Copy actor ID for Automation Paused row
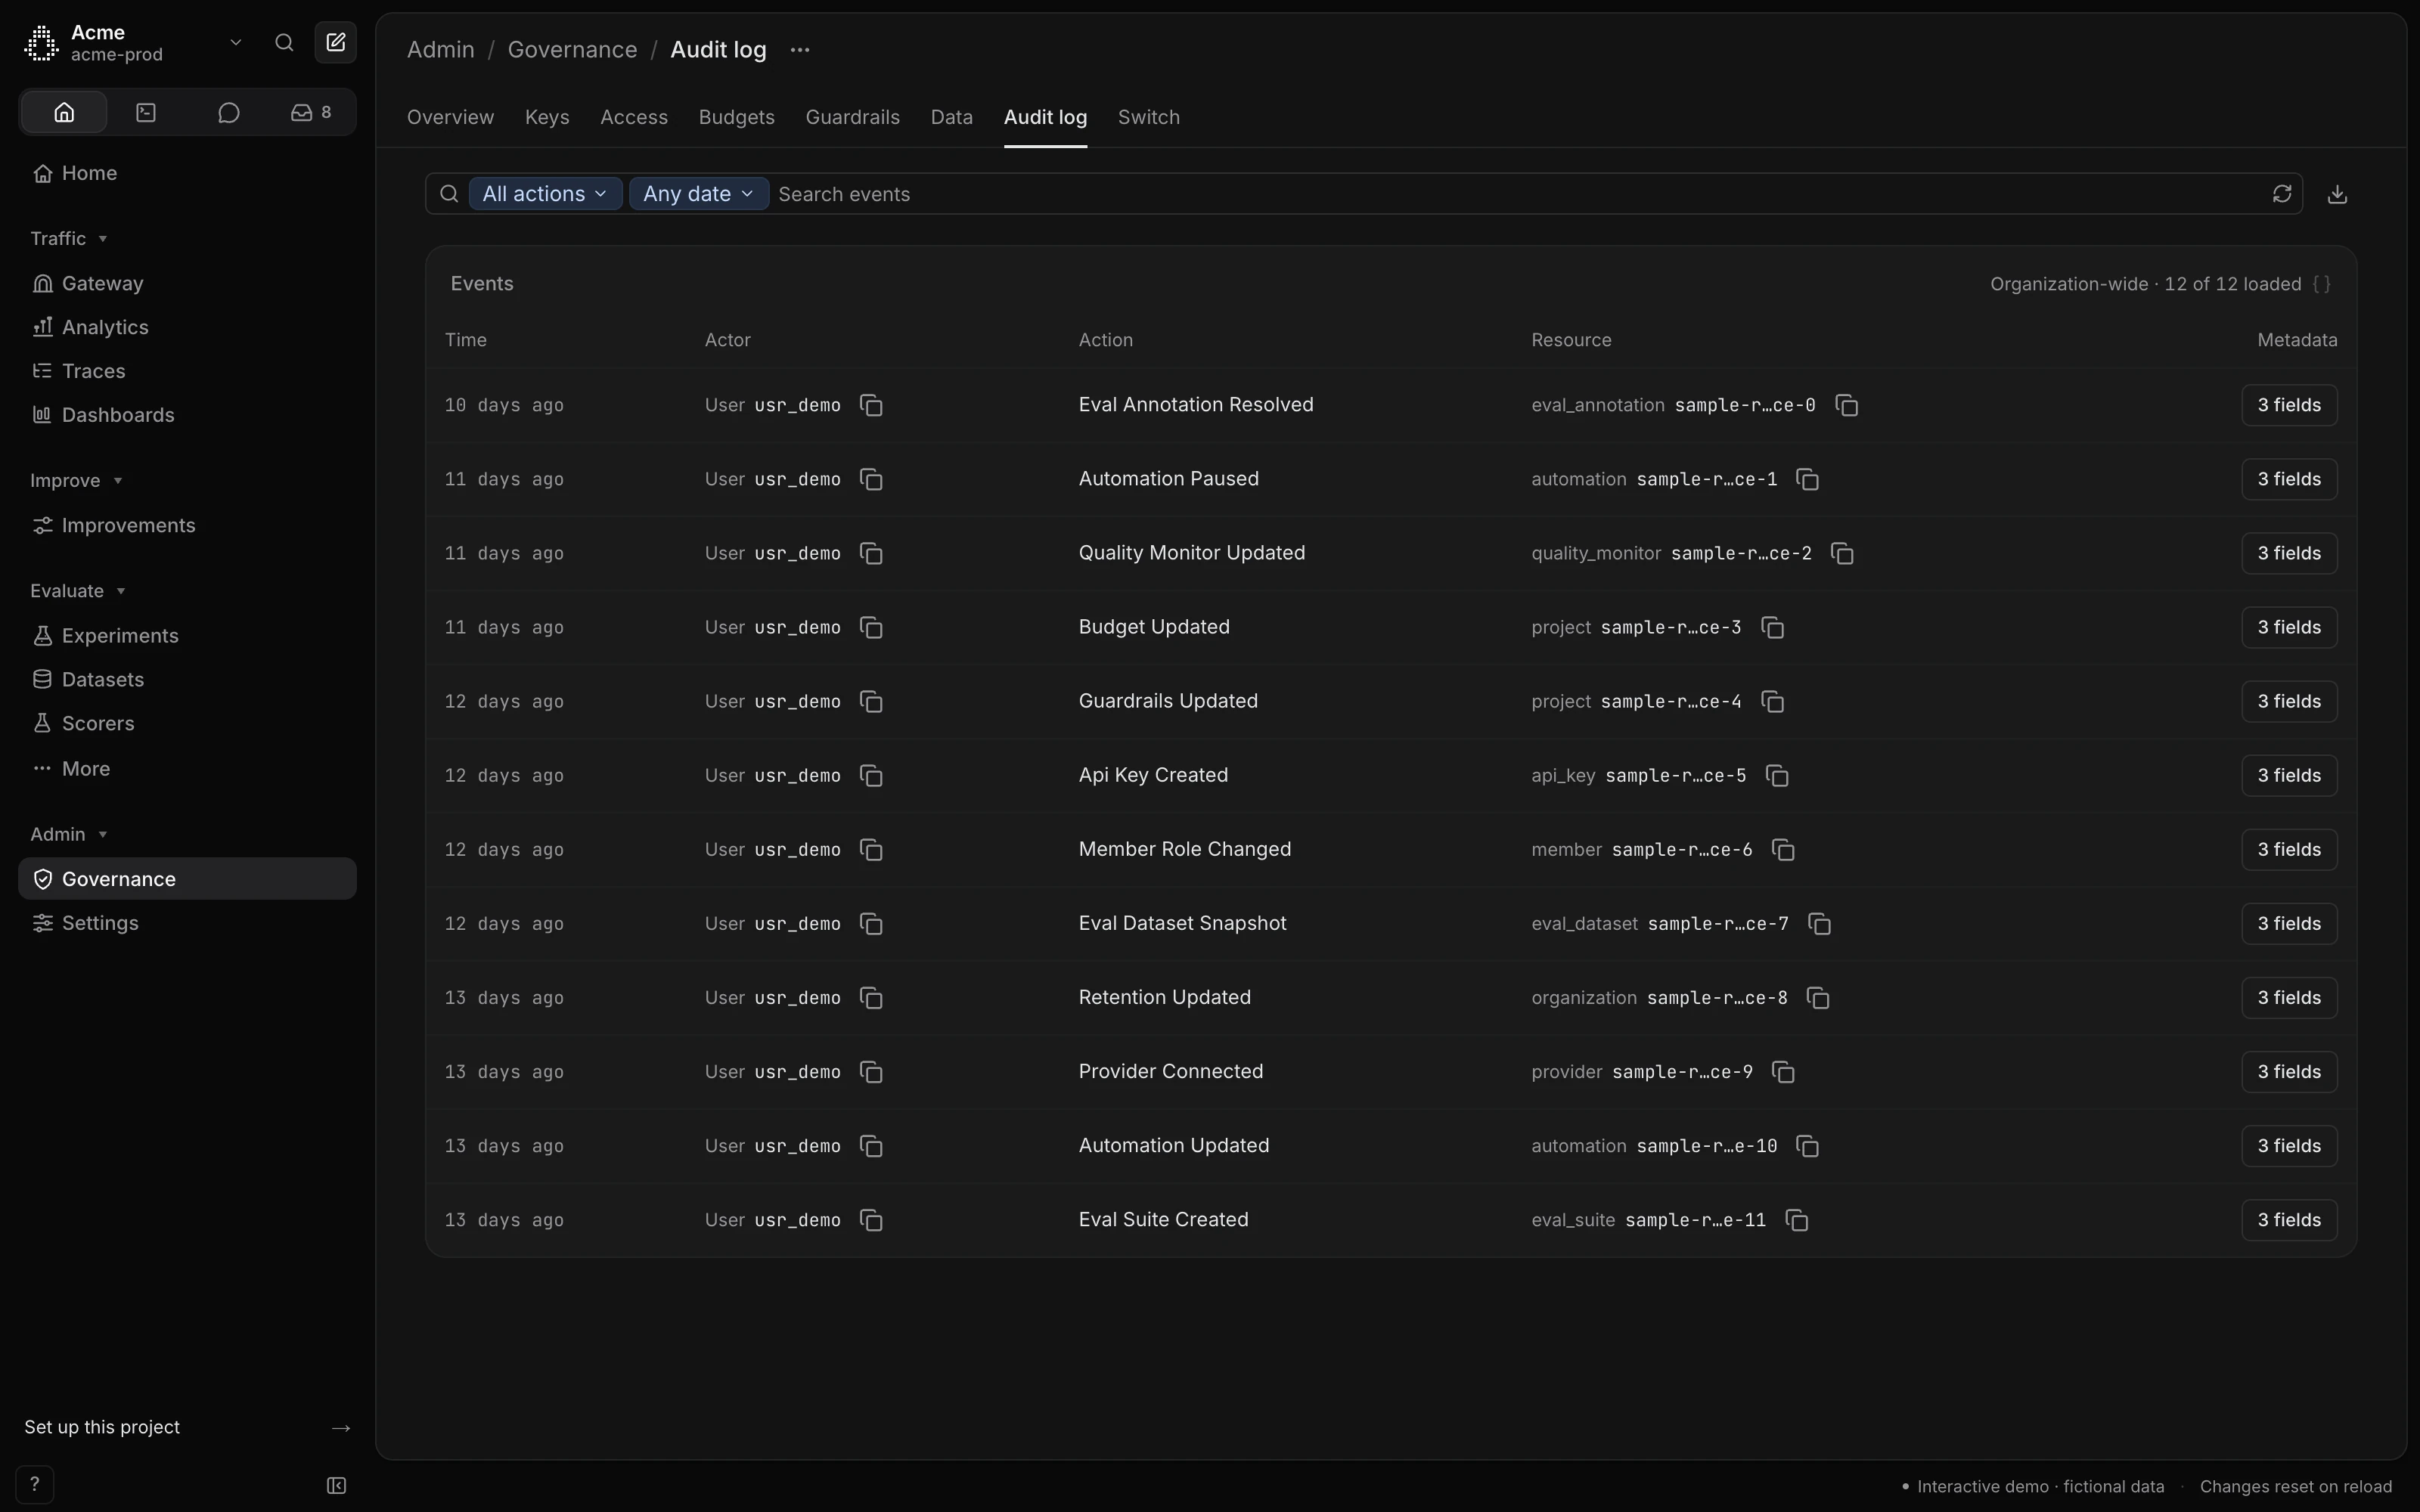Image resolution: width=2420 pixels, height=1512 pixels. tap(871, 479)
